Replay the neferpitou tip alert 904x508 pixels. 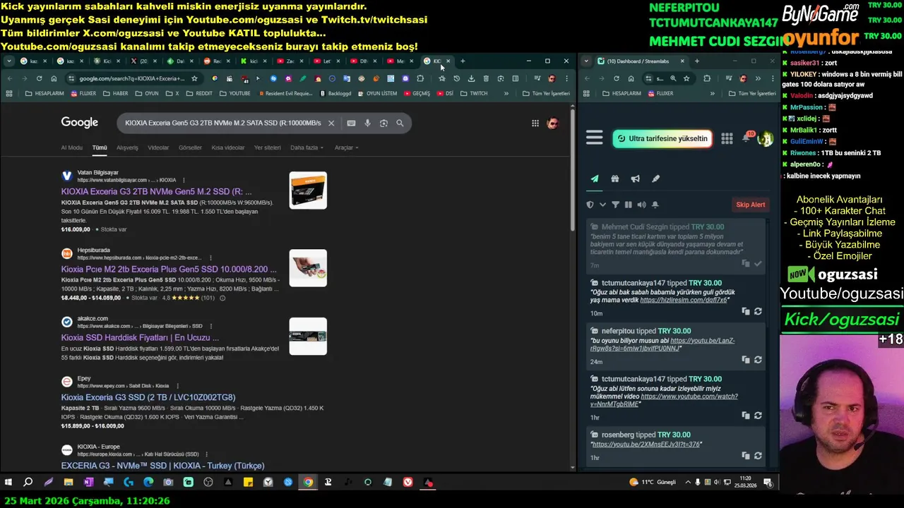(758, 360)
